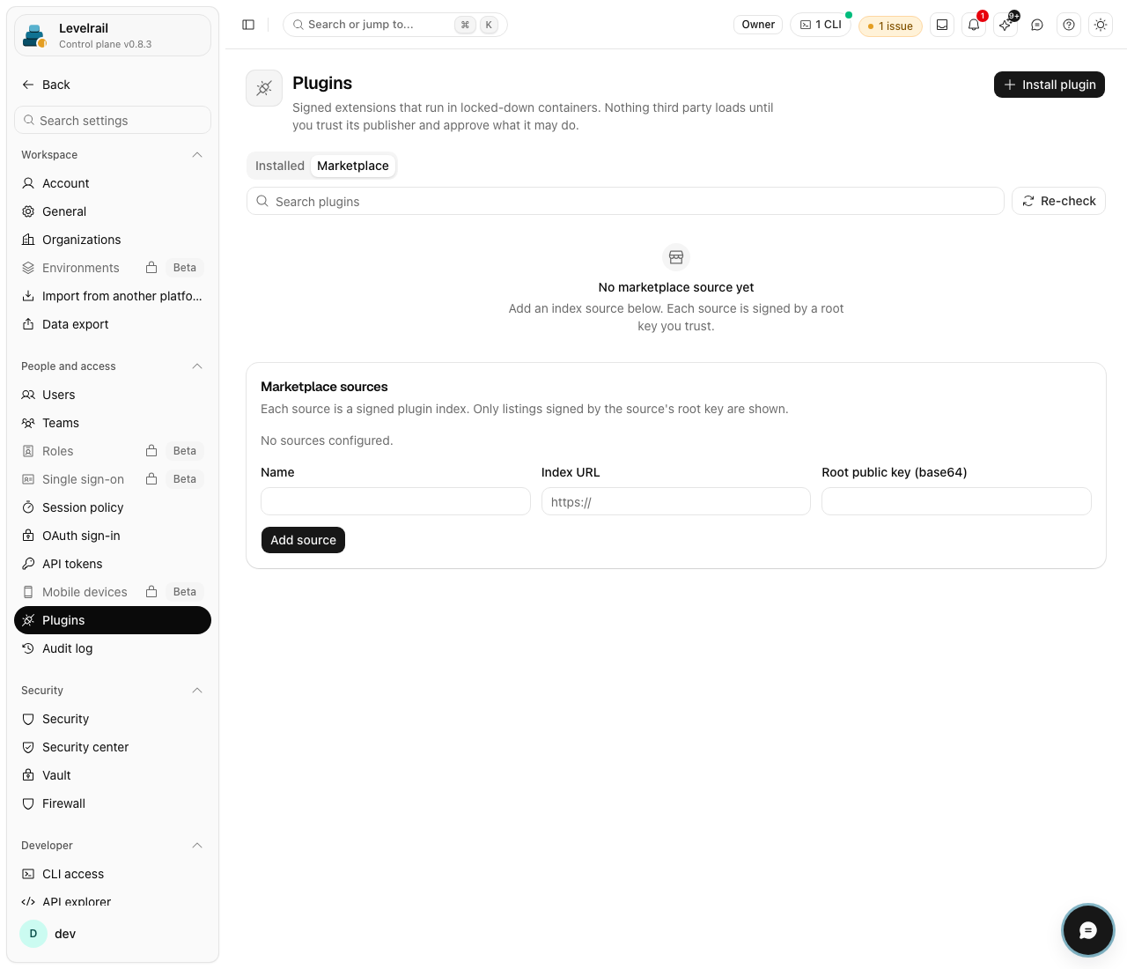Click the Search plugins field

pos(625,201)
